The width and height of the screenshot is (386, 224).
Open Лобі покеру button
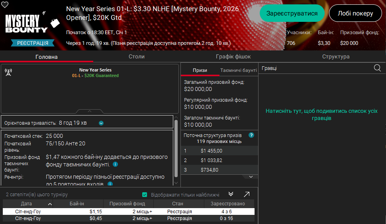pos(355,14)
